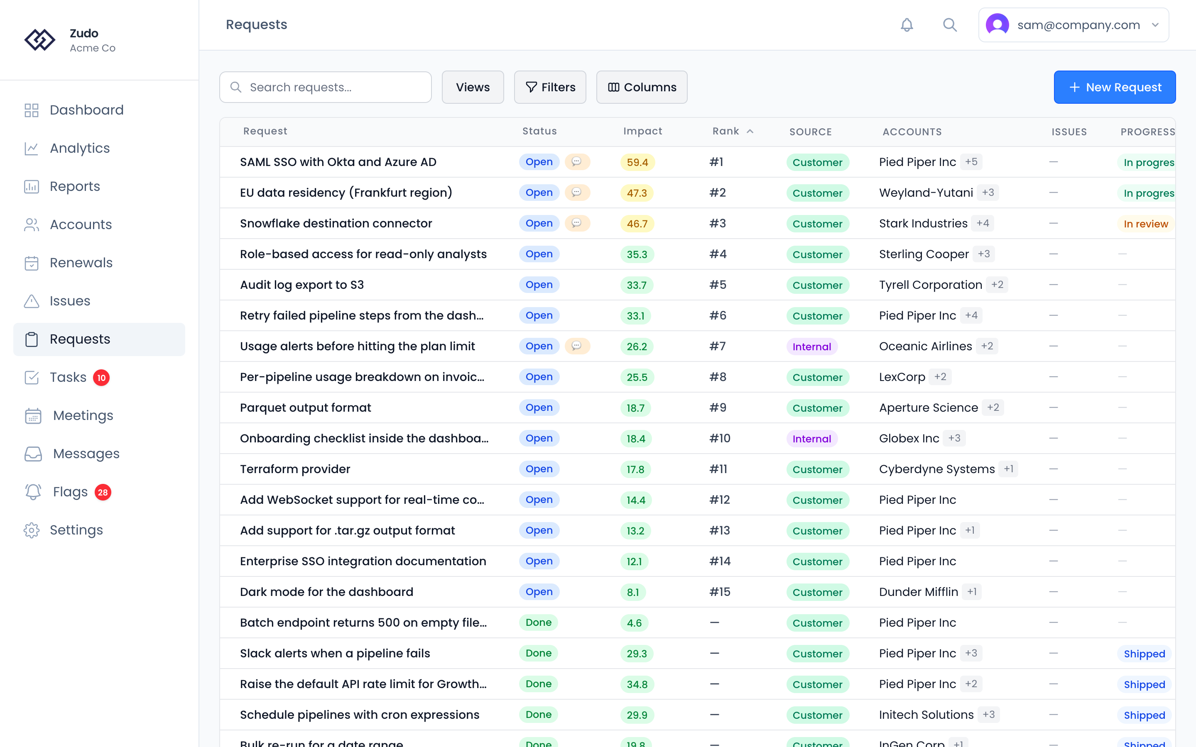Viewport: 1196px width, 747px height.
Task: Expand +5 accounts on SAML SSO row
Action: (x=971, y=161)
